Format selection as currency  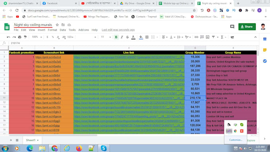[x=47, y=37]
